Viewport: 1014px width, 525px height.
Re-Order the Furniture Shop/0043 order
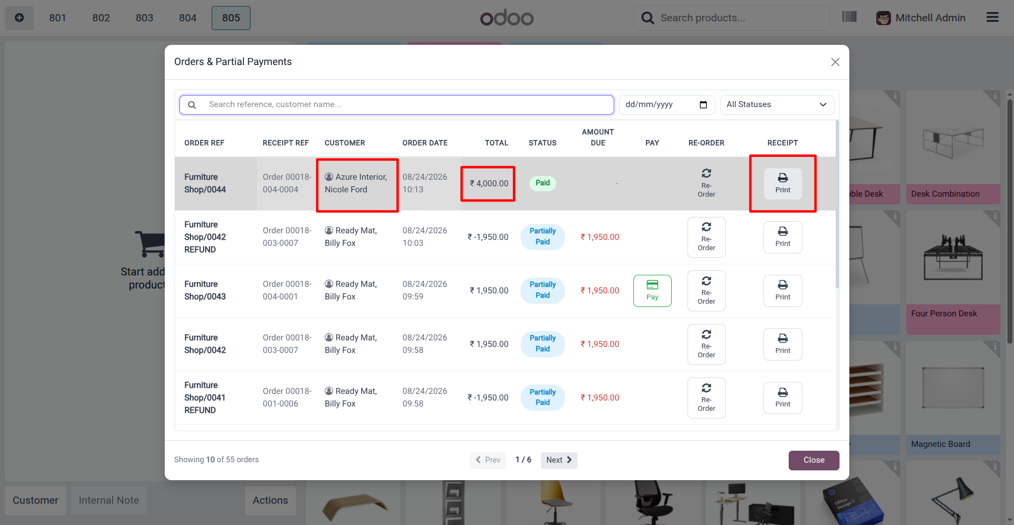click(x=706, y=291)
